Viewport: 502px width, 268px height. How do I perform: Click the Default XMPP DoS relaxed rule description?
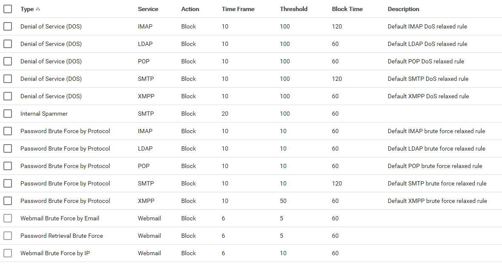click(428, 96)
